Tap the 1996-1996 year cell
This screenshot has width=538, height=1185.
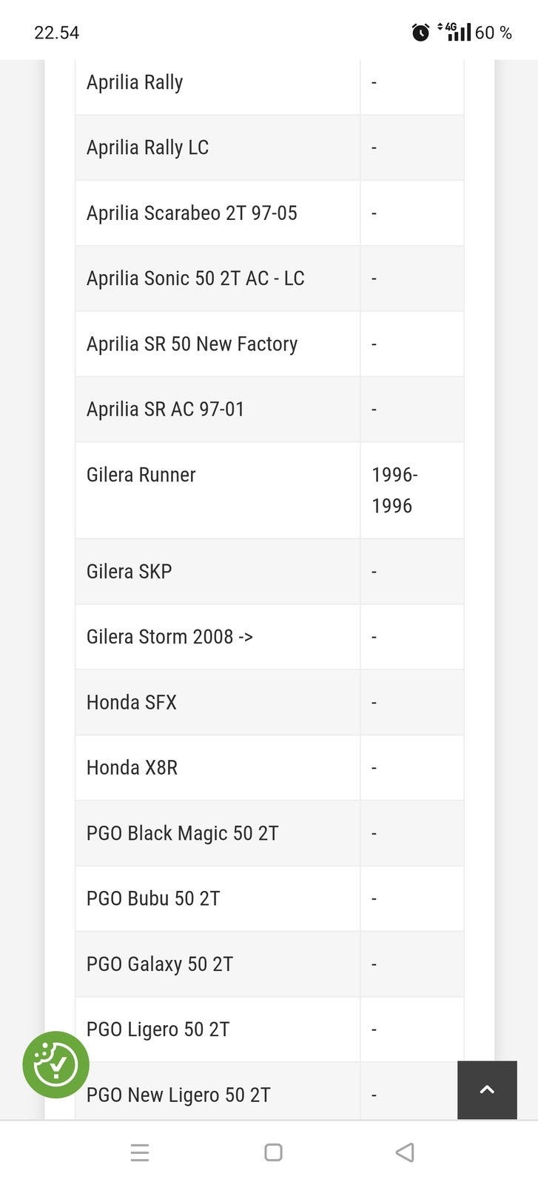394,490
